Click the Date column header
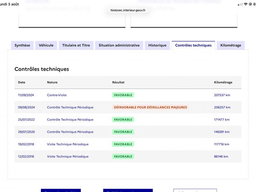 21,82
